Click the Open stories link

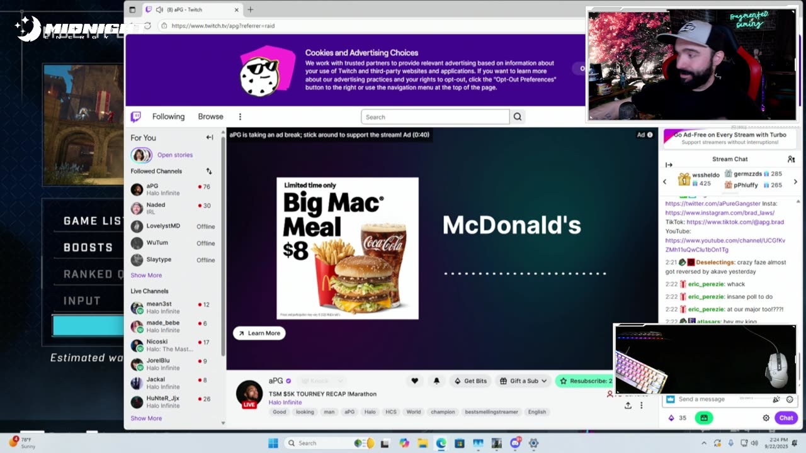[x=175, y=155]
